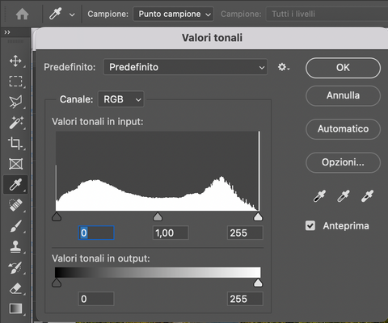Select the Frame tool
Screen dimensions: 388x323
(15, 164)
